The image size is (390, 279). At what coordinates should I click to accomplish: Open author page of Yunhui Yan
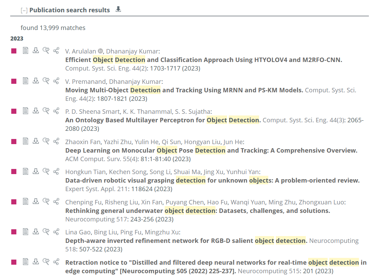(x=242, y=172)
